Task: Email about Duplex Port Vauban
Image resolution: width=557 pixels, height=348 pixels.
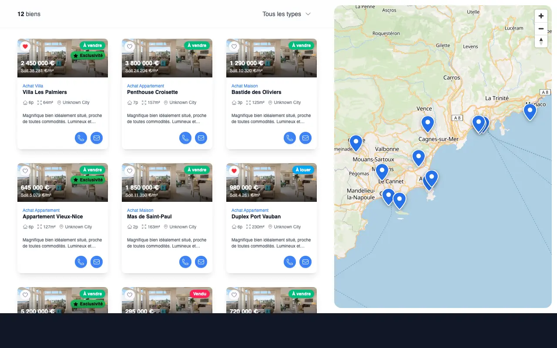Action: coord(305,262)
